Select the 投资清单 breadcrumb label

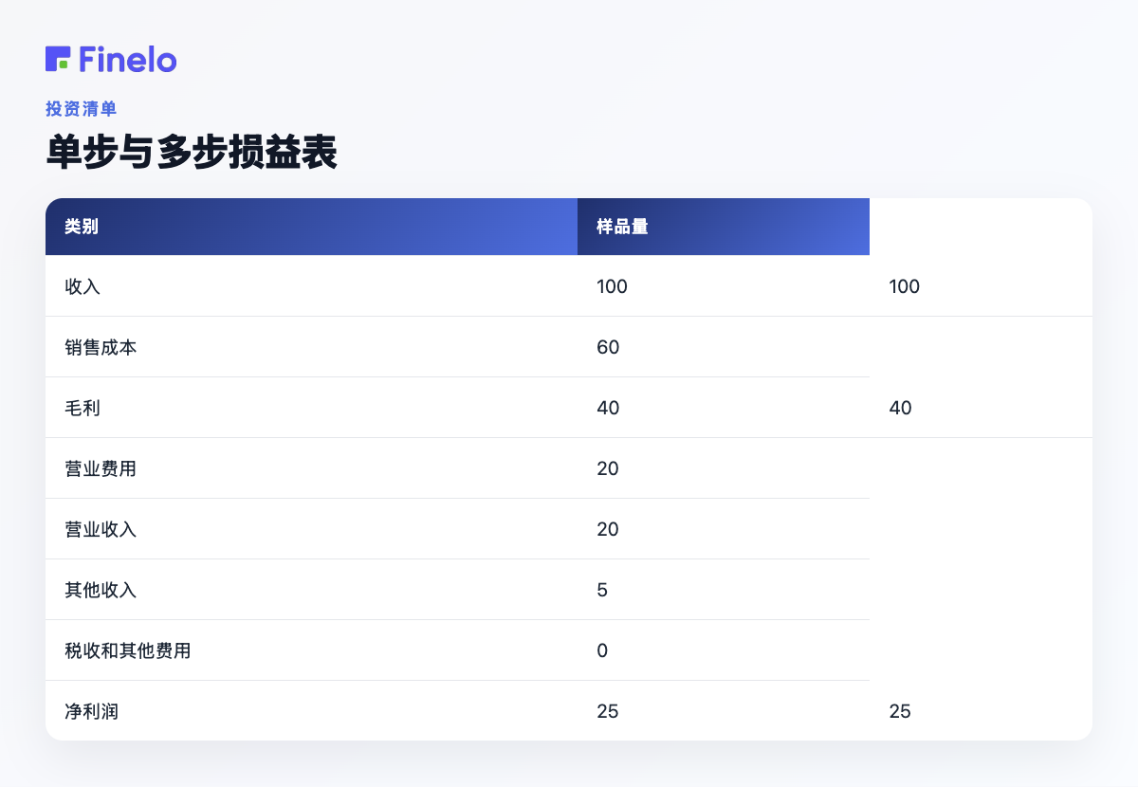click(x=81, y=109)
